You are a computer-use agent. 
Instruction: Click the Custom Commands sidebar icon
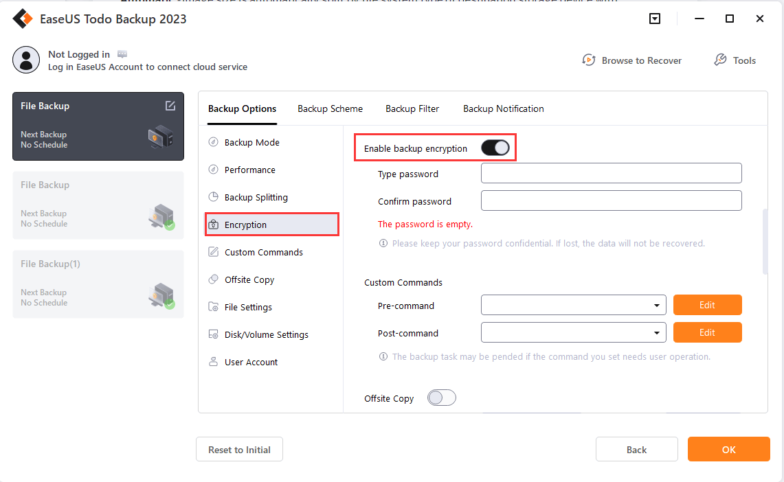(x=213, y=252)
